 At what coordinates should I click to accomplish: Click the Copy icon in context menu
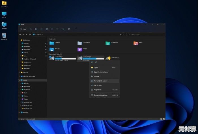click(x=92, y=62)
